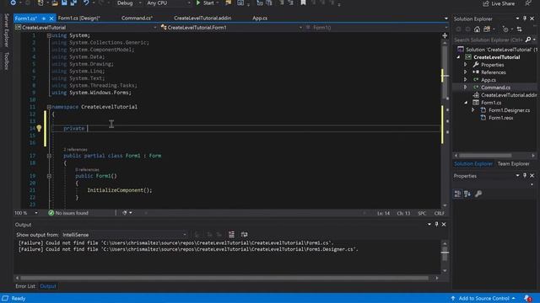Click Switch Views icon in Solution Explorer

coord(487,29)
